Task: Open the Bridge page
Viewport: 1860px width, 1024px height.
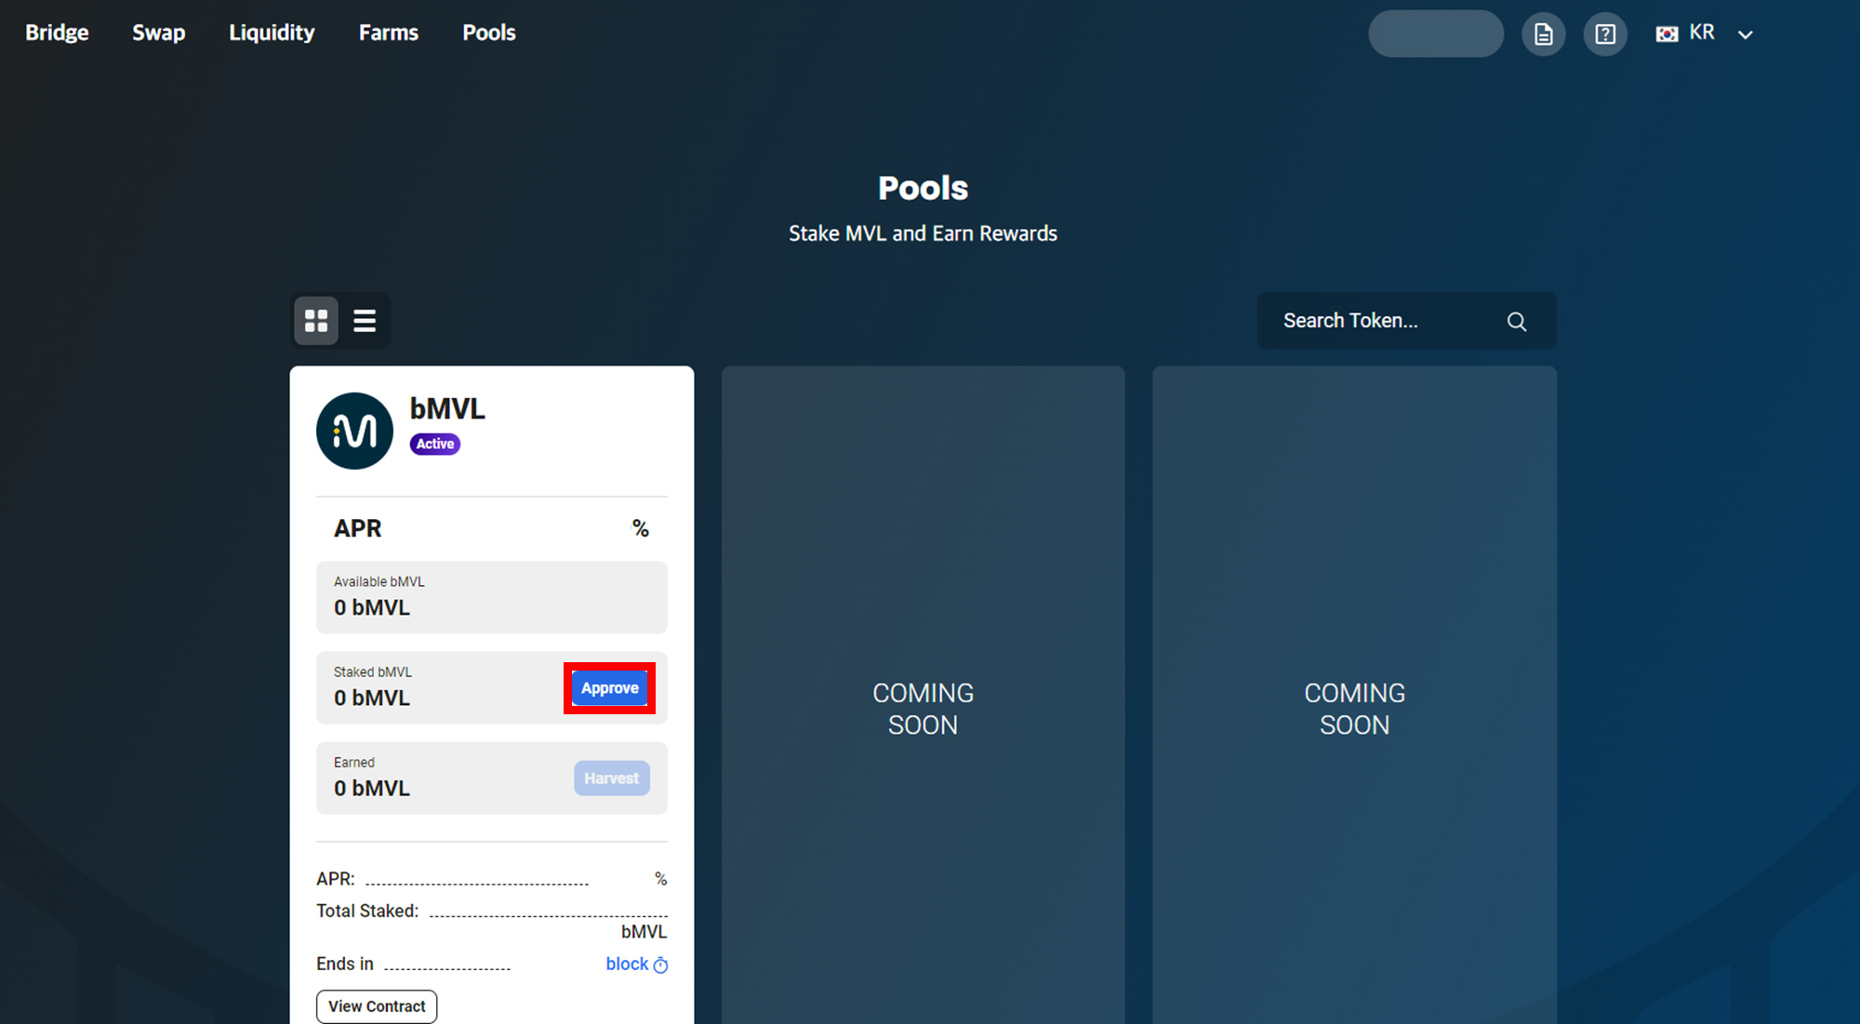Action: 57,33
